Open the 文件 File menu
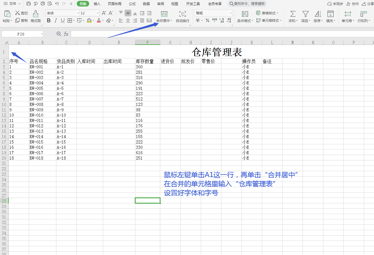 [x=12, y=4]
